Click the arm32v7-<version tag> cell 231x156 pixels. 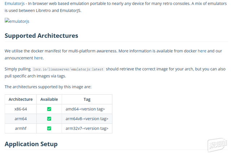(87, 128)
